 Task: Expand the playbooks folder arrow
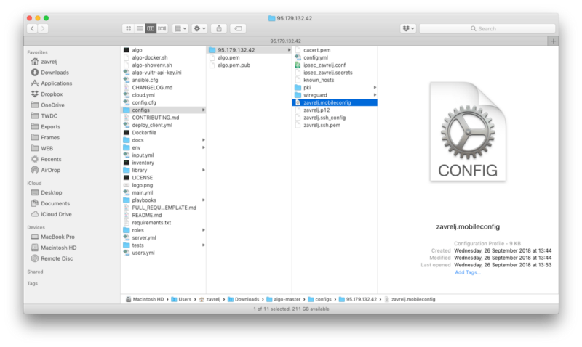click(x=204, y=200)
